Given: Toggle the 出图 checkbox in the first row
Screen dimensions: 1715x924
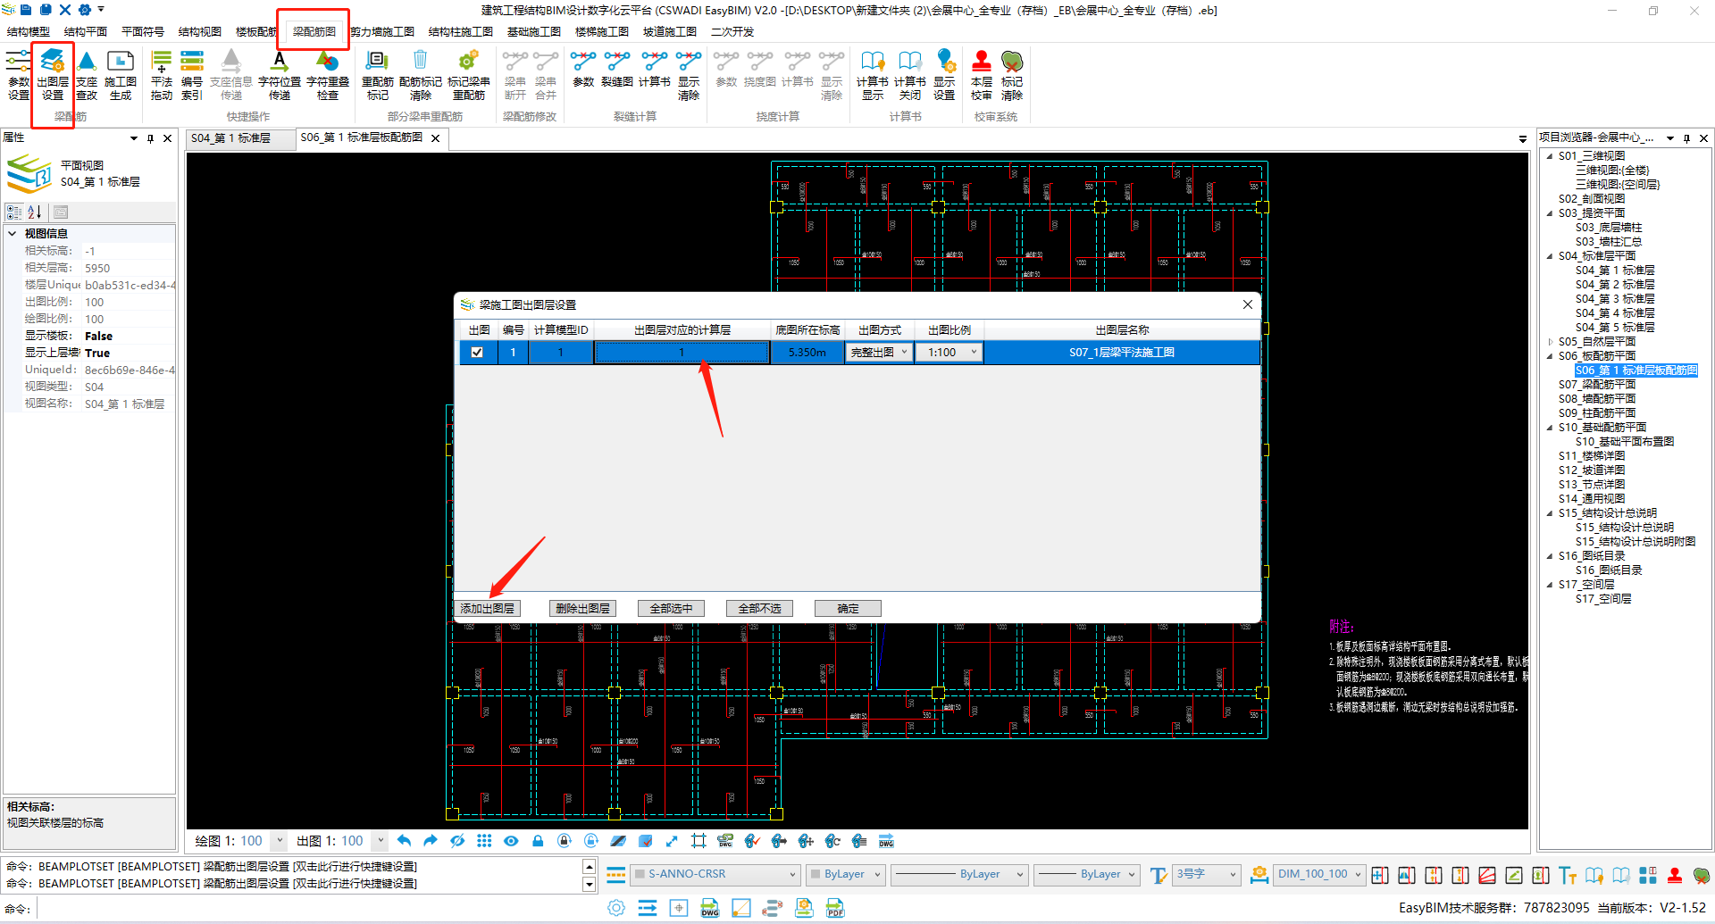Looking at the screenshot, I should pyautogui.click(x=477, y=353).
